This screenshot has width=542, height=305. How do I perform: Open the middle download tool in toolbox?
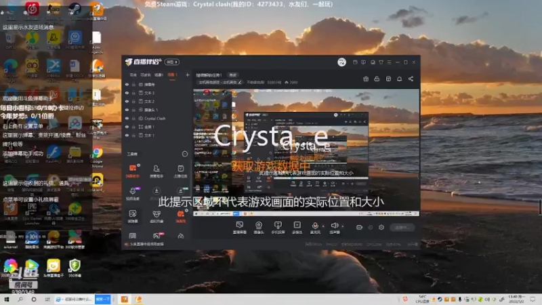[x=157, y=192]
